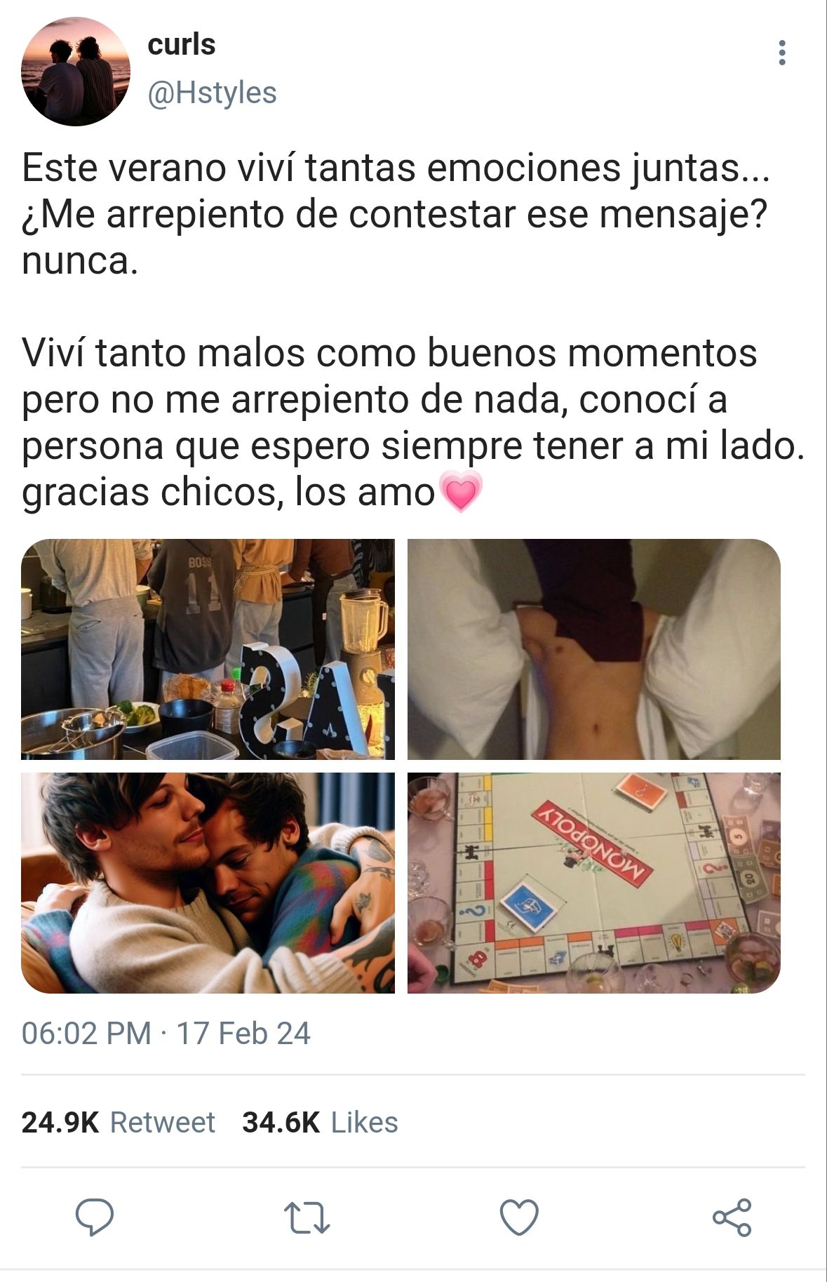Open the three-dot more options menu
The image size is (827, 1282).
point(782,53)
